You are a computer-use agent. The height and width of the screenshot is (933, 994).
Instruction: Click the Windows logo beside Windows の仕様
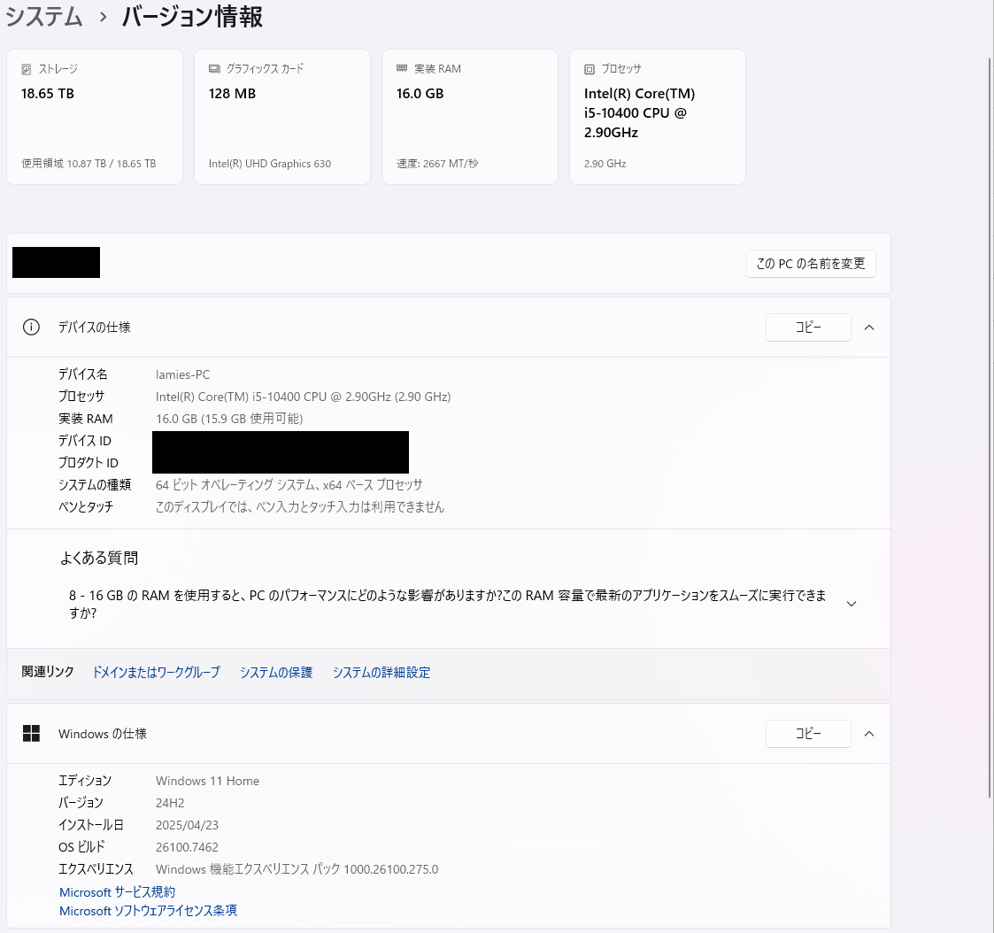[x=31, y=734]
